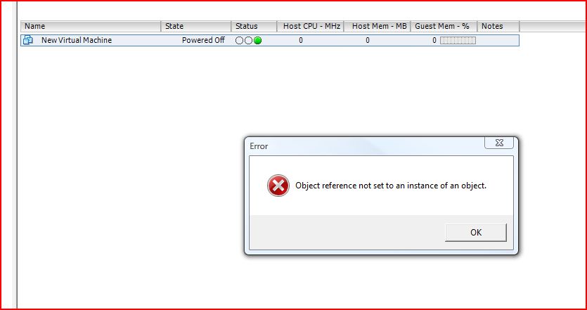Viewport: 587px width, 310px height.
Task: Sort by Host Mem - MB column
Action: point(378,26)
